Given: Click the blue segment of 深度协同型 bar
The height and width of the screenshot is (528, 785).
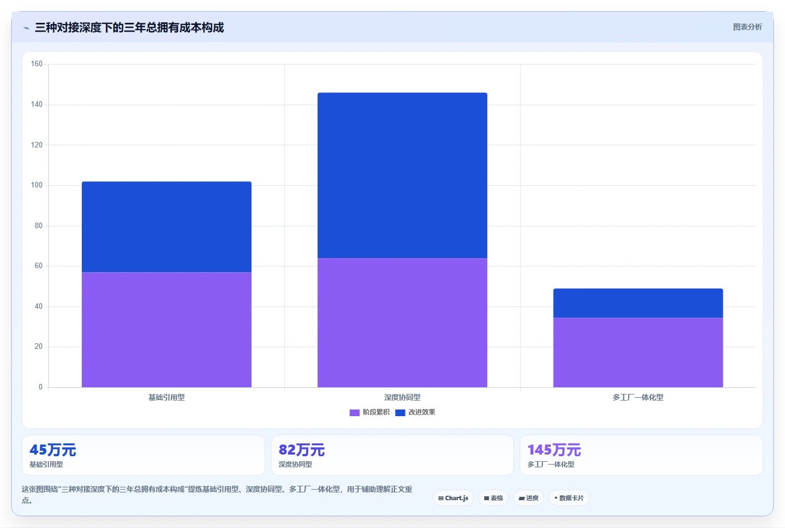Looking at the screenshot, I should 402,175.
